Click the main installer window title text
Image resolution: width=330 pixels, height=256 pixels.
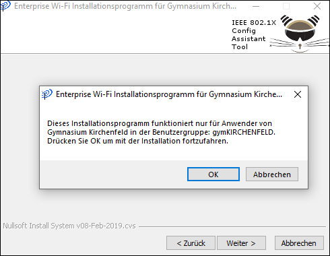pyautogui.click(x=125, y=6)
